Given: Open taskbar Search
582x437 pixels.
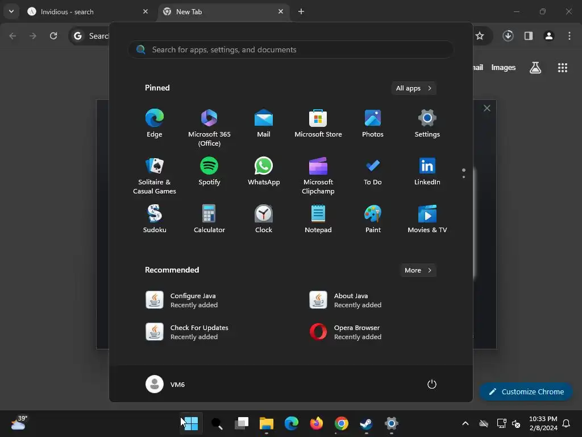Looking at the screenshot, I should [217, 423].
